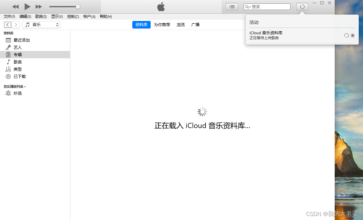Switch to the 广播 tab
This screenshot has width=363, height=220.
click(195, 25)
